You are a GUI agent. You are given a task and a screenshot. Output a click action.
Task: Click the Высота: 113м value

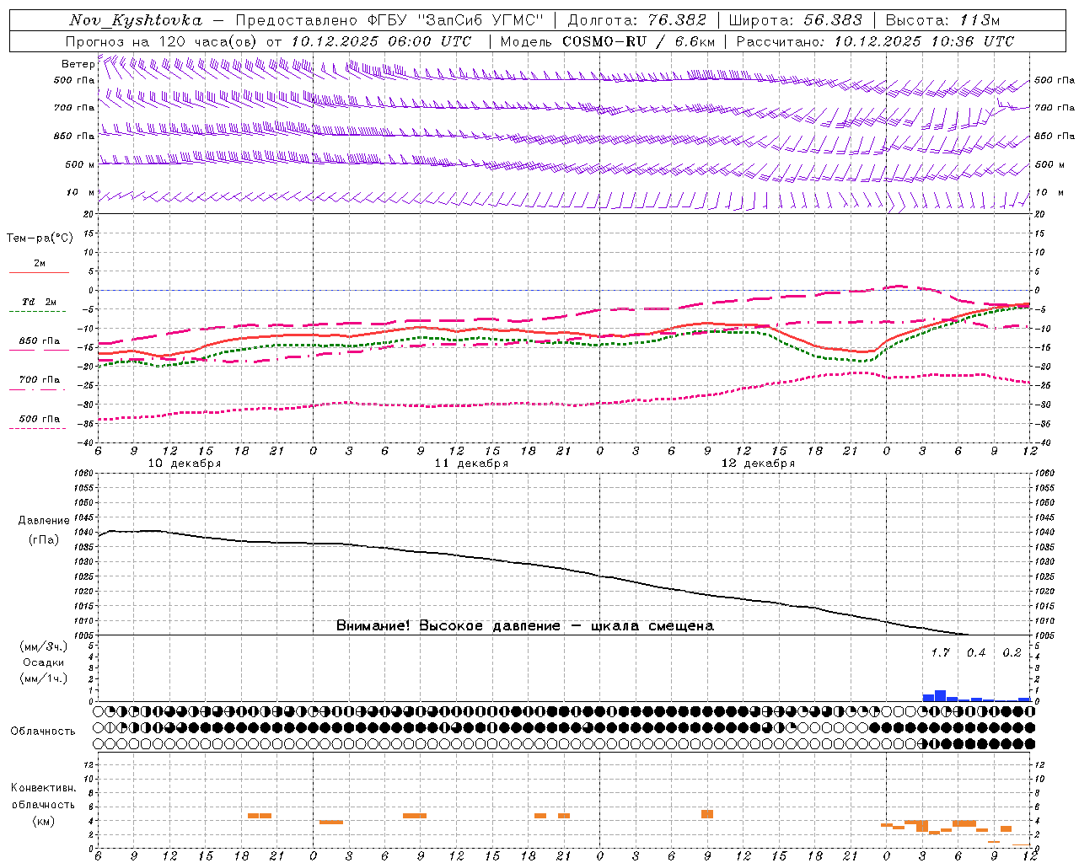click(x=942, y=20)
